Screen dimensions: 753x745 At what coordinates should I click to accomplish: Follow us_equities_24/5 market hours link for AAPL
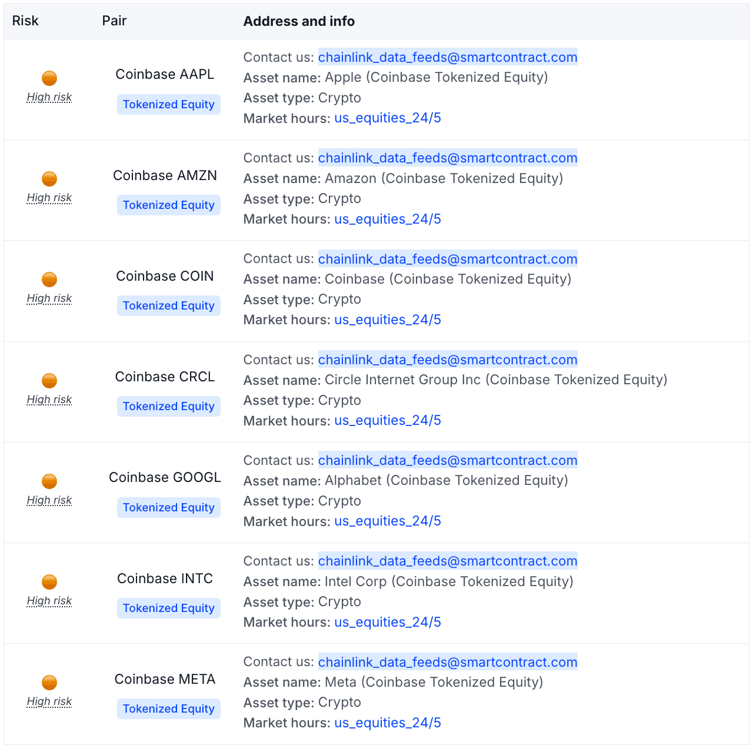coord(388,118)
